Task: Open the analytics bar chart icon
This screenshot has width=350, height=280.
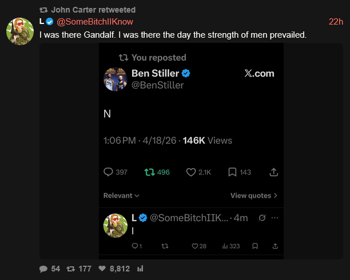Action: pyautogui.click(x=141, y=269)
